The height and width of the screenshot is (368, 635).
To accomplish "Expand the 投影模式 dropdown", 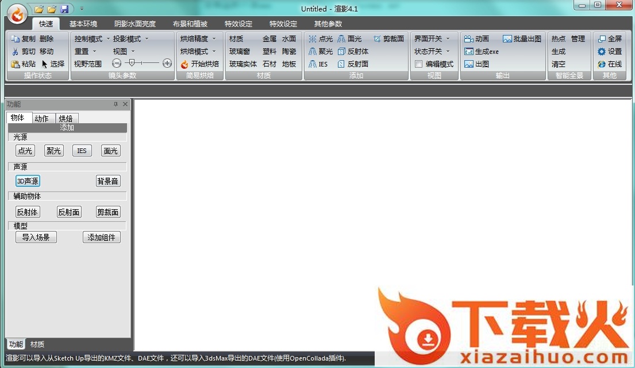I will [x=130, y=39].
